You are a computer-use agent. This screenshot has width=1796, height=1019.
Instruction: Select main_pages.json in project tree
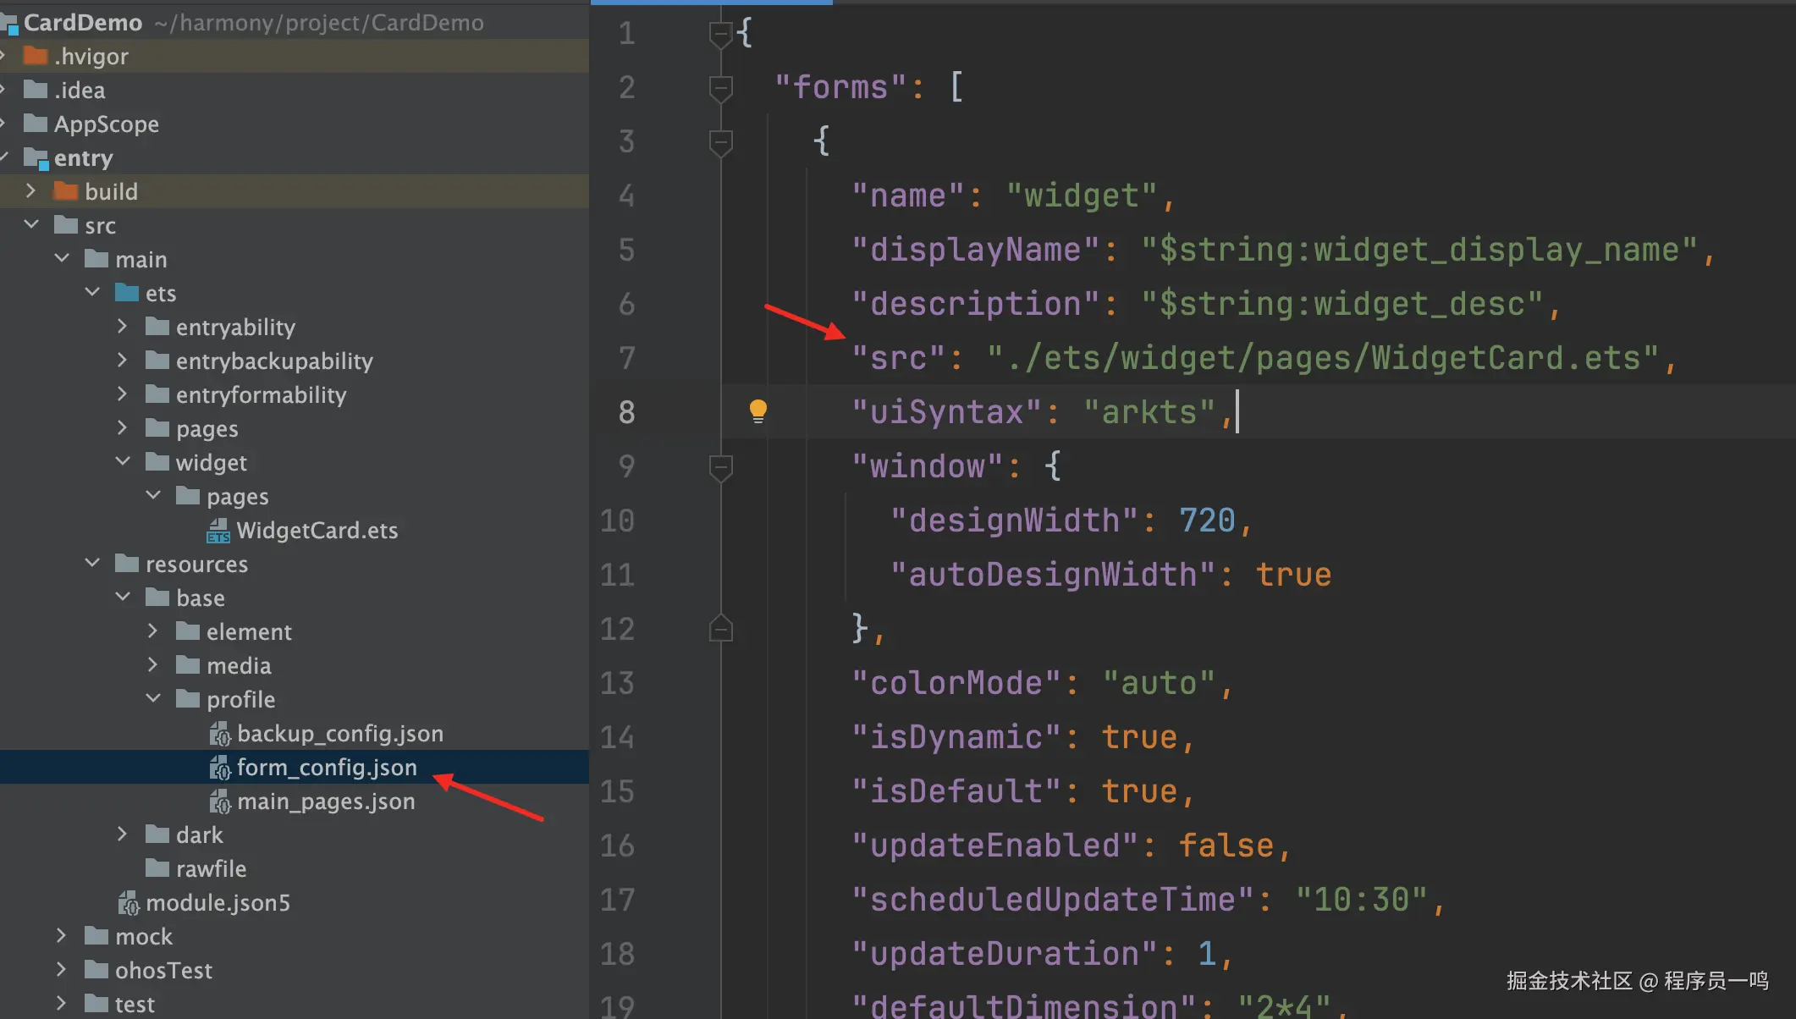326,801
